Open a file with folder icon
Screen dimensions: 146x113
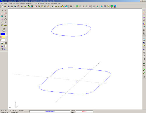[6, 6]
